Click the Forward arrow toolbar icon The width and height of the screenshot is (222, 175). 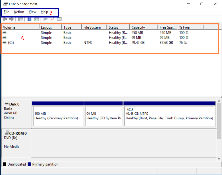coord(11,19)
